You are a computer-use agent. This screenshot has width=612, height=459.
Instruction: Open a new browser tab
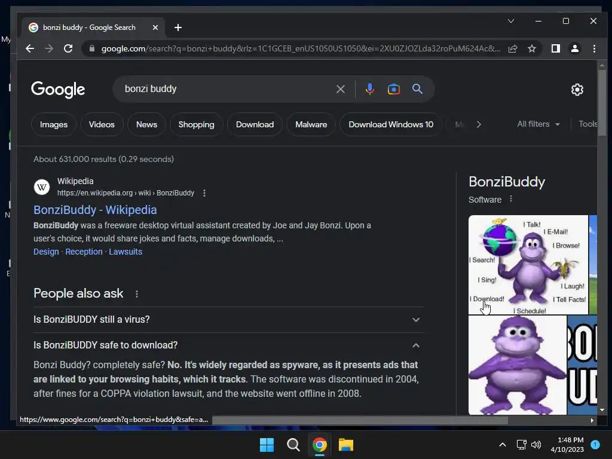(x=178, y=27)
